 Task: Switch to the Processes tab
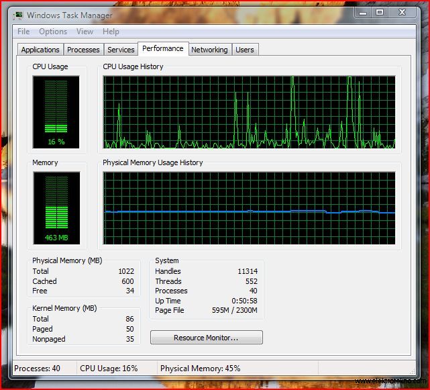[x=83, y=50]
